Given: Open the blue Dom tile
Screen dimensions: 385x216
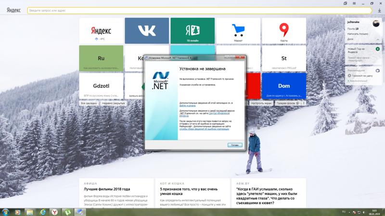Looking at the screenshot, I should (x=284, y=86).
